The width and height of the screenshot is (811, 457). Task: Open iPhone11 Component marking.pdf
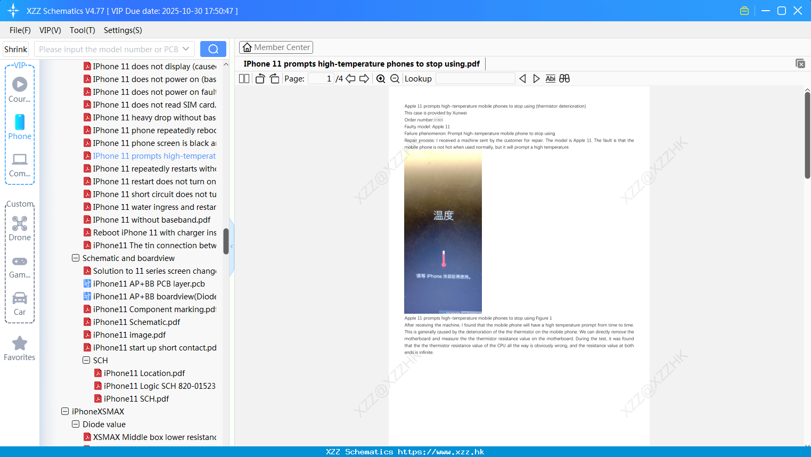(150, 309)
